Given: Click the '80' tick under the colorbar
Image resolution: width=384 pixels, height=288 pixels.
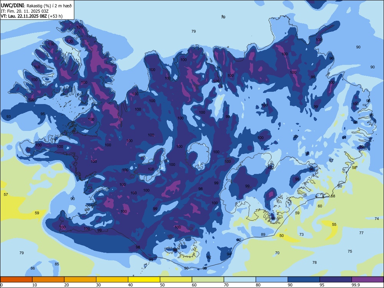Looking at the screenshot, I should click(x=258, y=285).
